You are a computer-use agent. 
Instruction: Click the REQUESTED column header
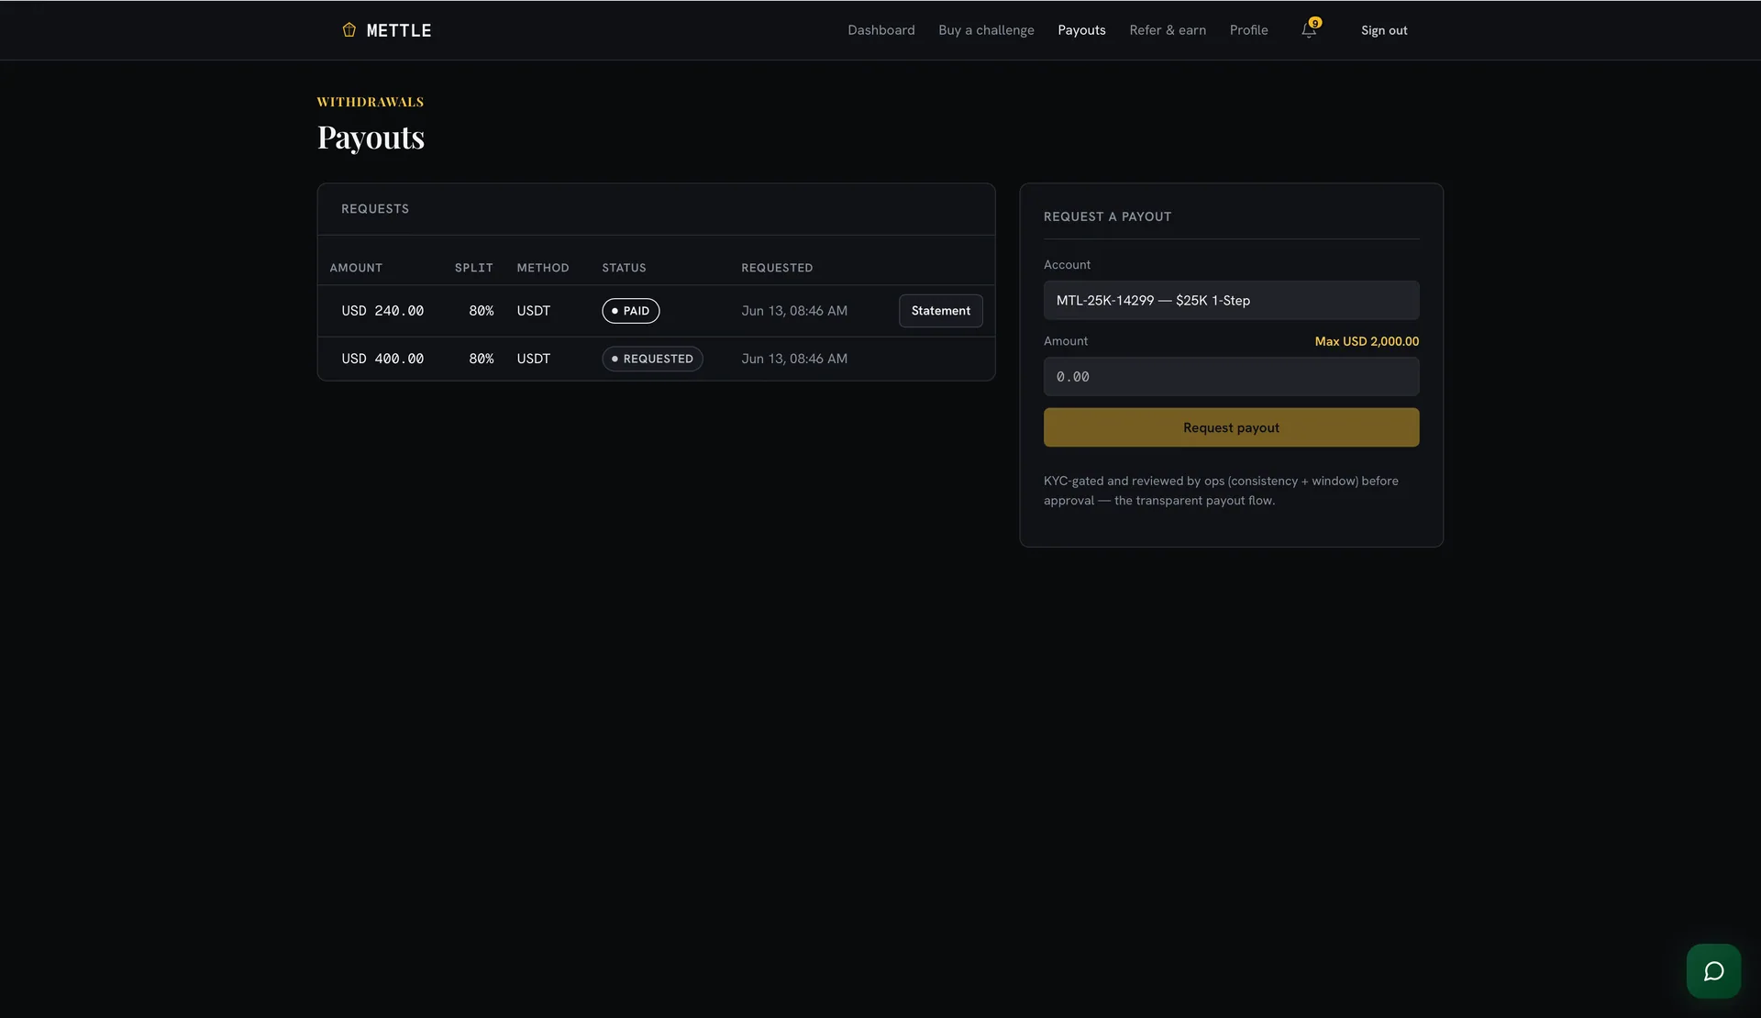pos(777,268)
